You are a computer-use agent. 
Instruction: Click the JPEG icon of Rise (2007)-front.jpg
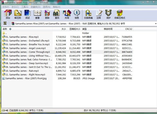pos(4,79)
